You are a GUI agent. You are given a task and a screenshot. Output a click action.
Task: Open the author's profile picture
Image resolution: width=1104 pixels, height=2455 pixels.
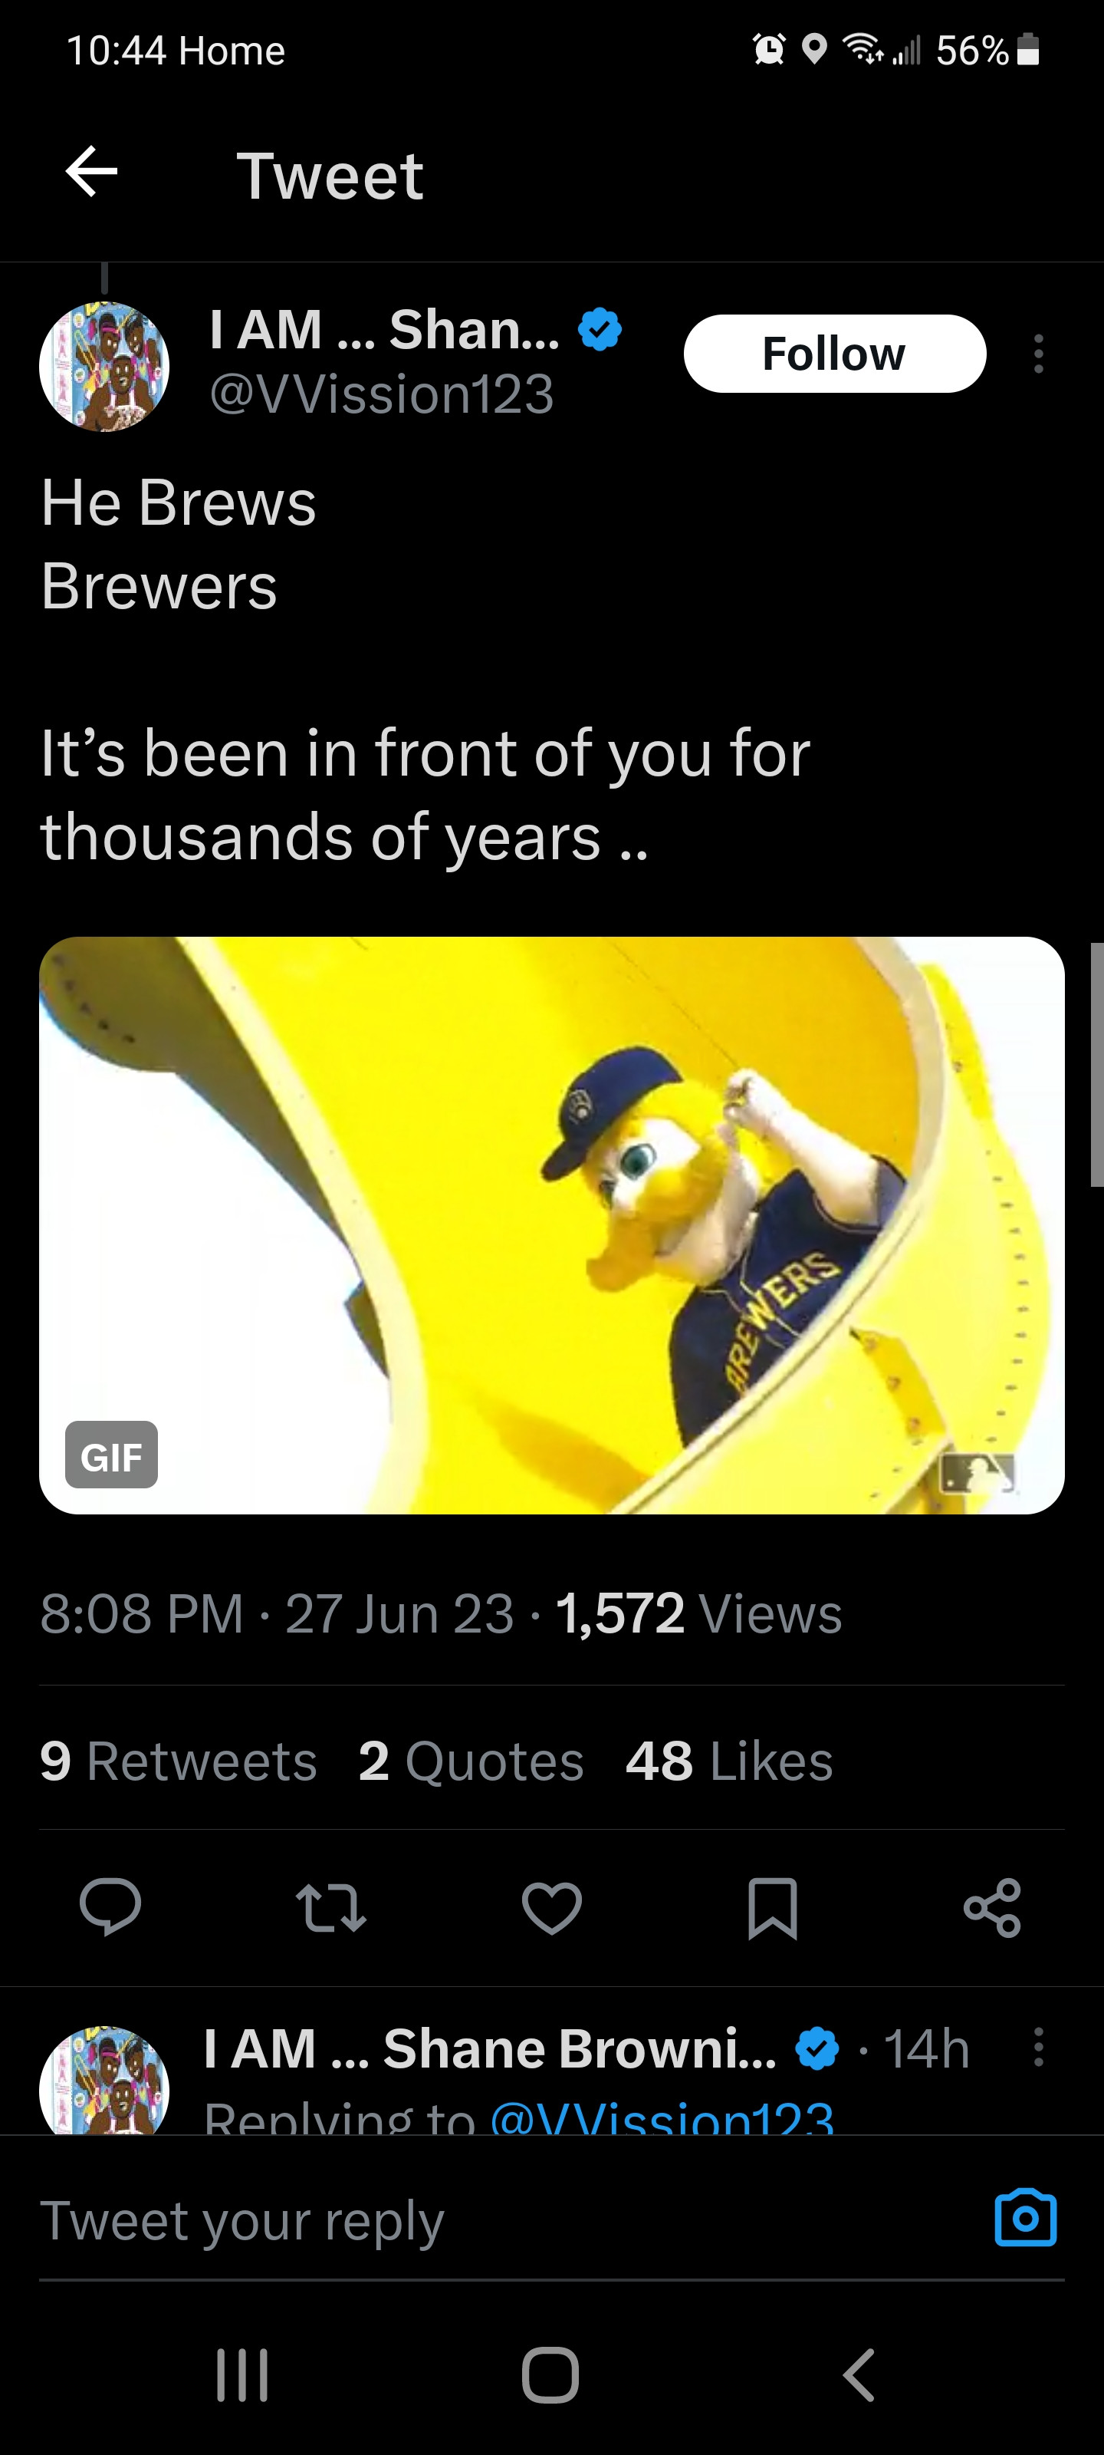pyautogui.click(x=103, y=367)
